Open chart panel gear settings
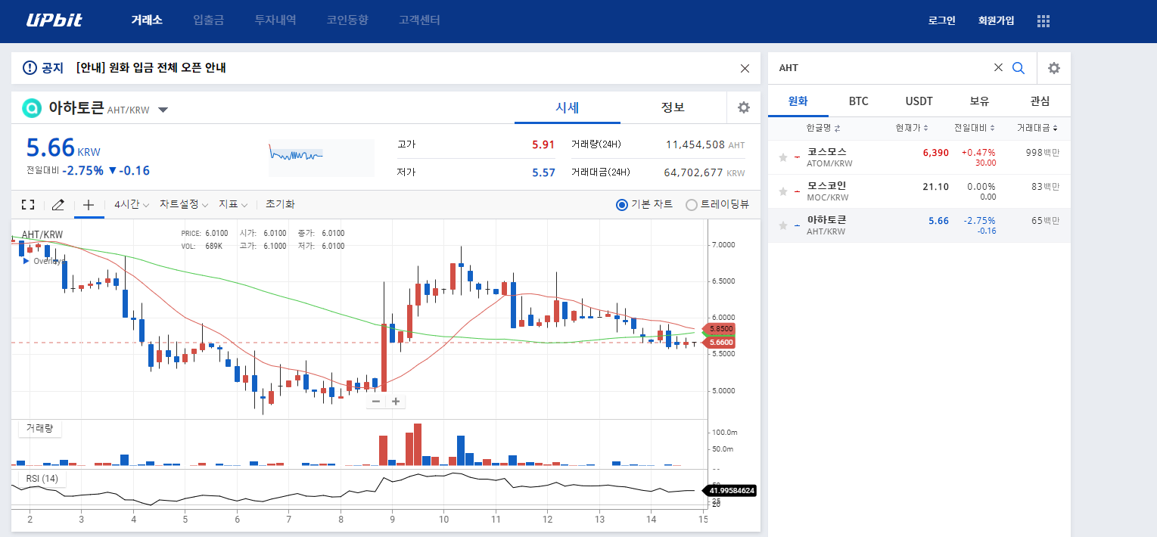Viewport: 1157px width, 537px height. 744,107
